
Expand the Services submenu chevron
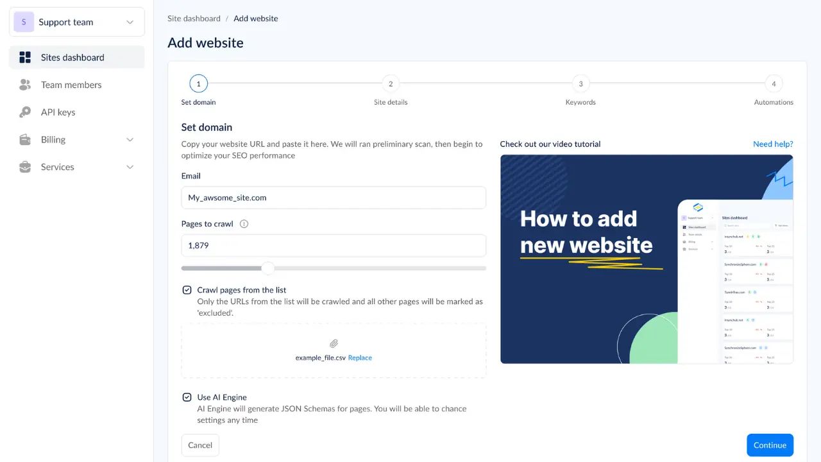(130, 167)
